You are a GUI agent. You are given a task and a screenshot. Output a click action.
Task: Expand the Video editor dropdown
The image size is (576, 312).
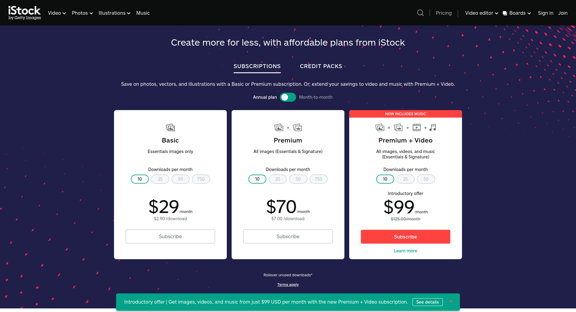[x=481, y=13]
